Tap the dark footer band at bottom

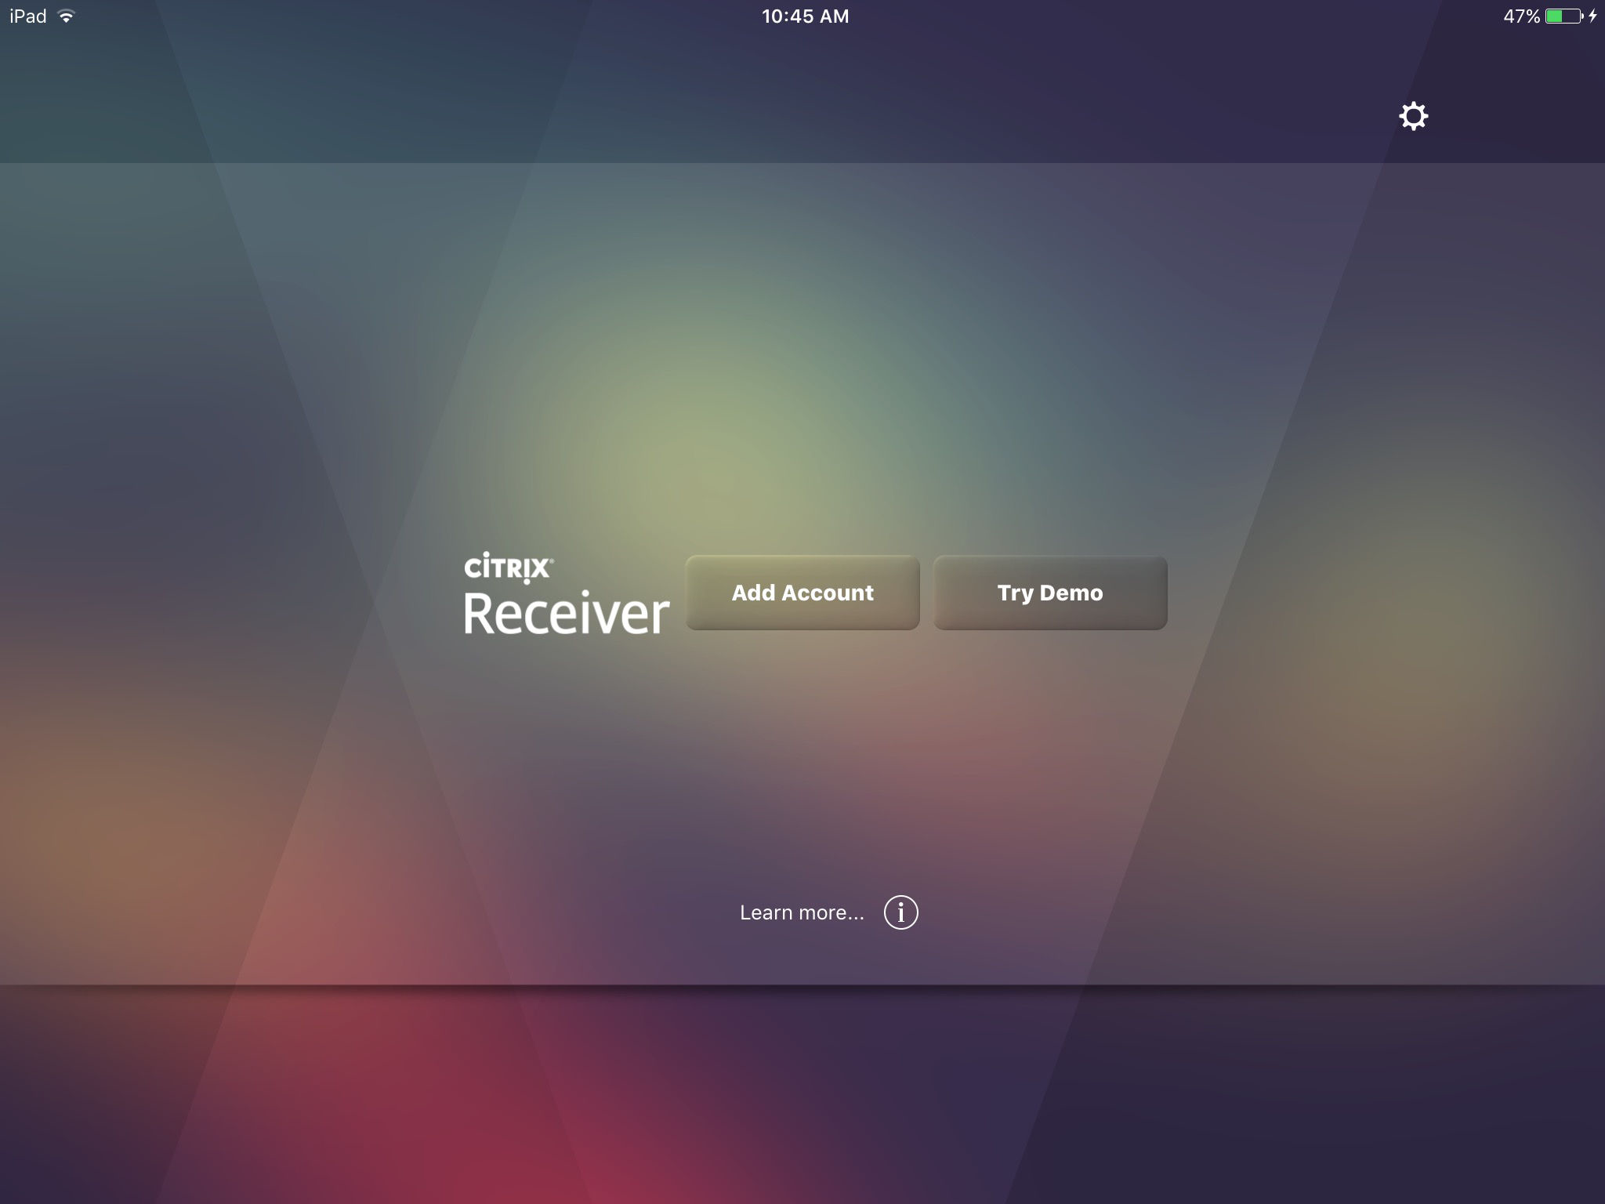pos(802,1097)
